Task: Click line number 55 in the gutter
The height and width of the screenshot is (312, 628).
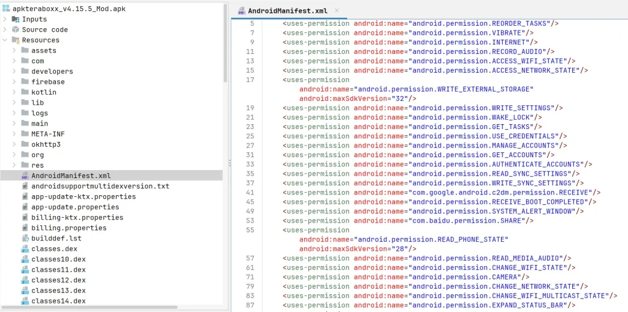Action: tap(250, 230)
